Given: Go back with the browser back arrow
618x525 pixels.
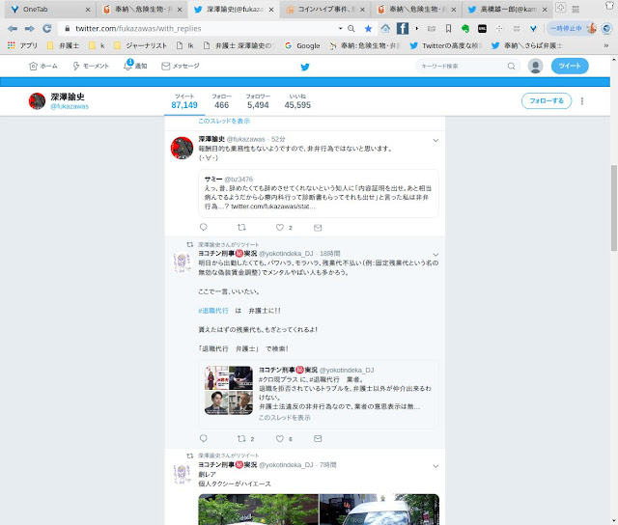Looking at the screenshot, I should pos(13,28).
